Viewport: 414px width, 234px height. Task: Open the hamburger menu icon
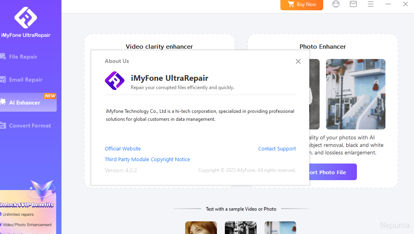(x=371, y=4)
